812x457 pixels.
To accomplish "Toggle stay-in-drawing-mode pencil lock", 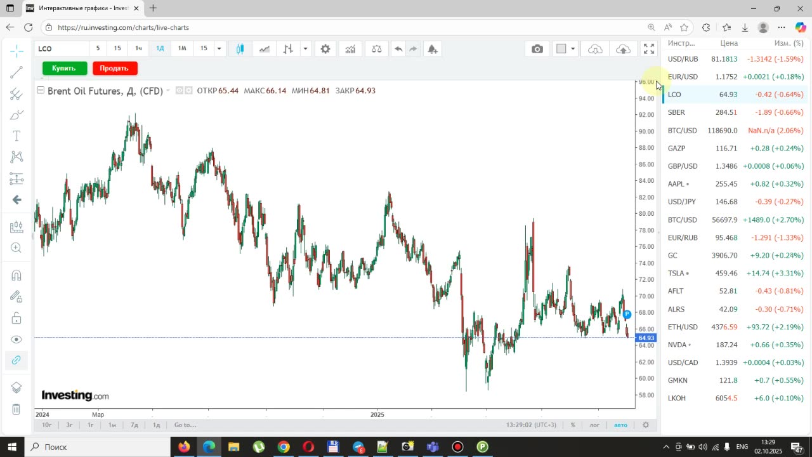I will (x=16, y=296).
